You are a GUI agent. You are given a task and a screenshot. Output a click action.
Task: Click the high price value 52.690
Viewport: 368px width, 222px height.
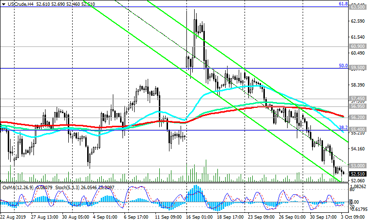59,4
